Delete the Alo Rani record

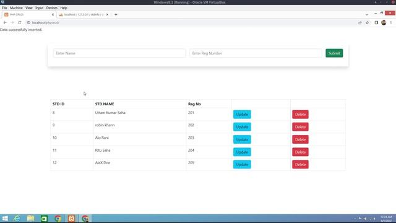(x=300, y=139)
